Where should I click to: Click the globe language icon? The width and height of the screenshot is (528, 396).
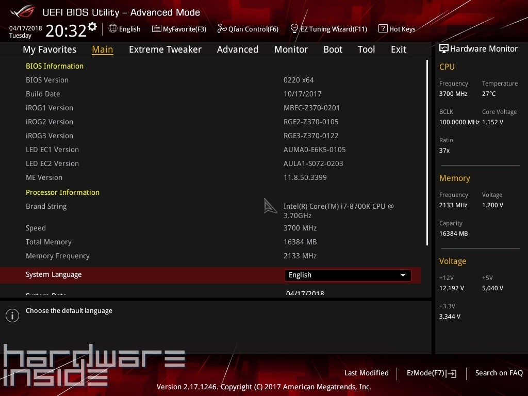113,29
